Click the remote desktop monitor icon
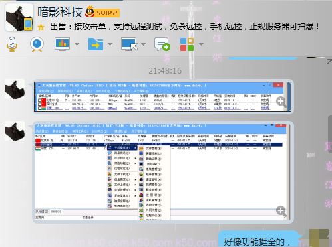Viewport: 332px width, 247px height. [129, 44]
